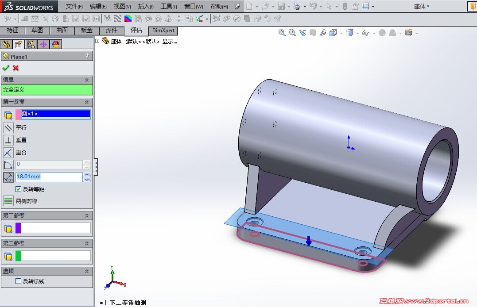The image size is (477, 307).
Task: Collapse the 信息 section
Action: (87, 80)
